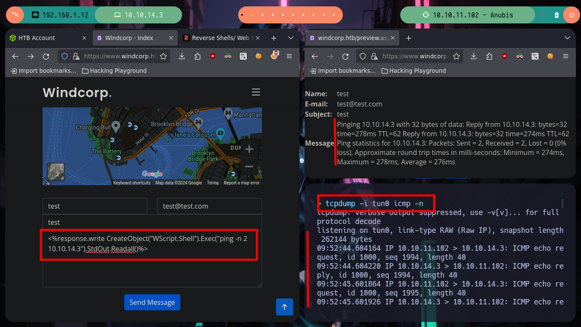This screenshot has height=327, width=581.
Task: Close the Windcorp - Index tab
Action: point(171,38)
